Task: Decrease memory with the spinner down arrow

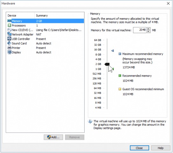Action: coord(148,31)
